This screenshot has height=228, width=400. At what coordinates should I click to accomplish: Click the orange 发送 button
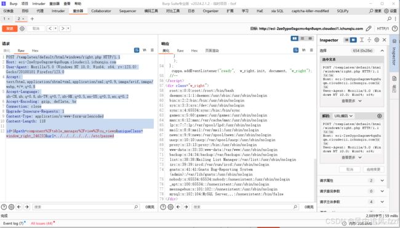[10, 28]
